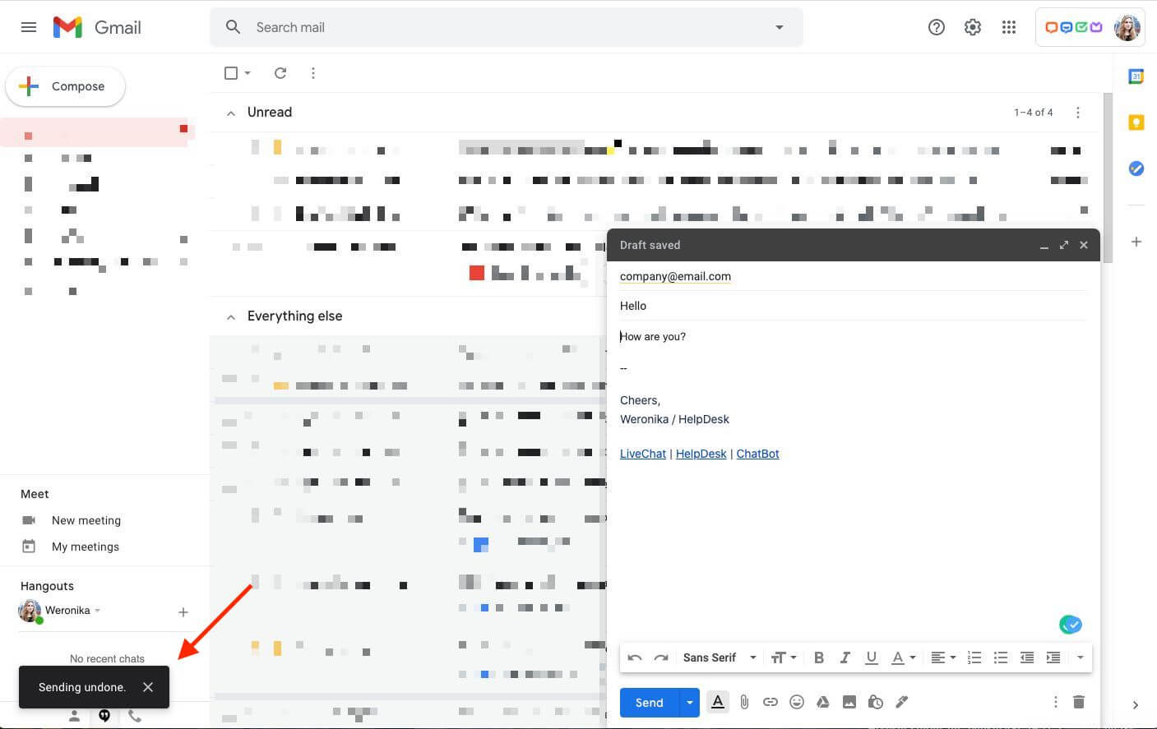
Task: Discard the draft with the trash icon
Action: tap(1079, 702)
